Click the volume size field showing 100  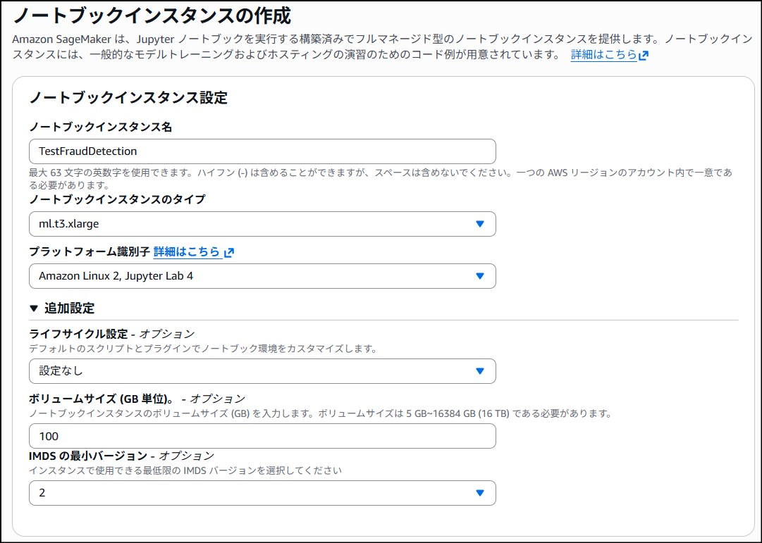pyautogui.click(x=261, y=436)
